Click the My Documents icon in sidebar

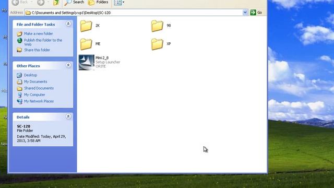tap(19, 82)
